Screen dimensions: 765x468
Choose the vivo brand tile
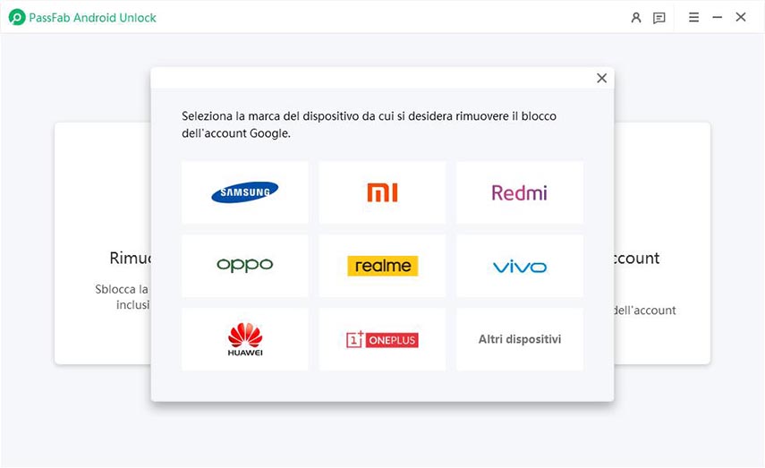pyautogui.click(x=519, y=266)
